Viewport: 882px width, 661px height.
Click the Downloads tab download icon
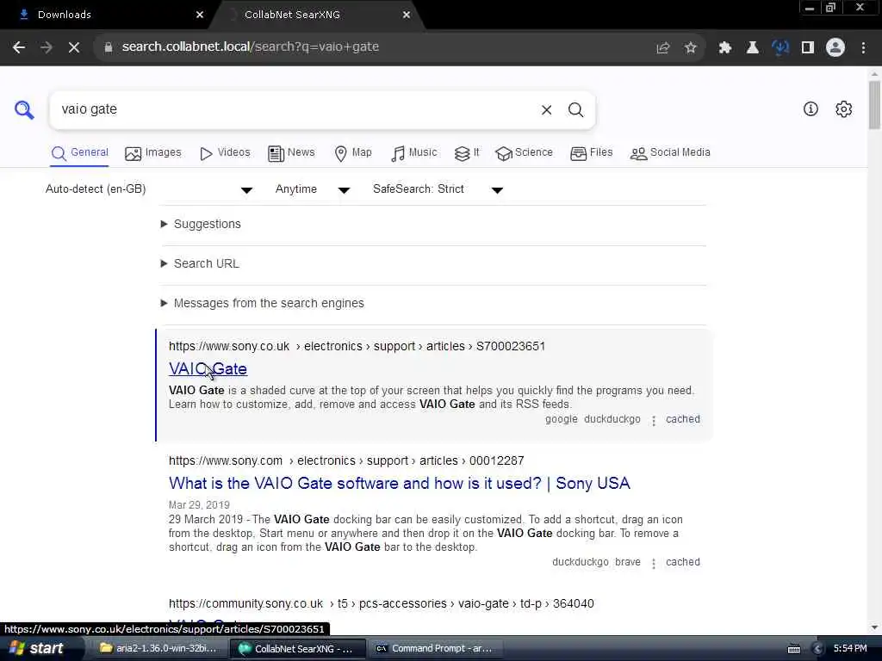tap(23, 15)
